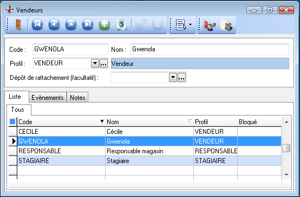The height and width of the screenshot is (197, 300).
Task: Switch to the Evènements tab
Action: coord(48,98)
